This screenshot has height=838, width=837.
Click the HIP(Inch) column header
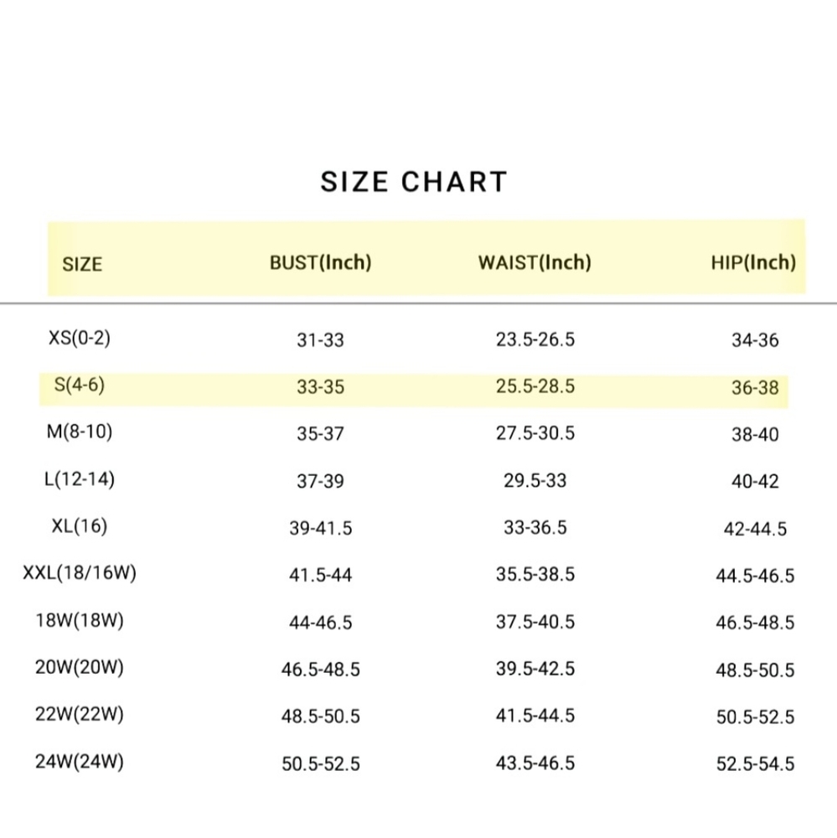click(753, 262)
